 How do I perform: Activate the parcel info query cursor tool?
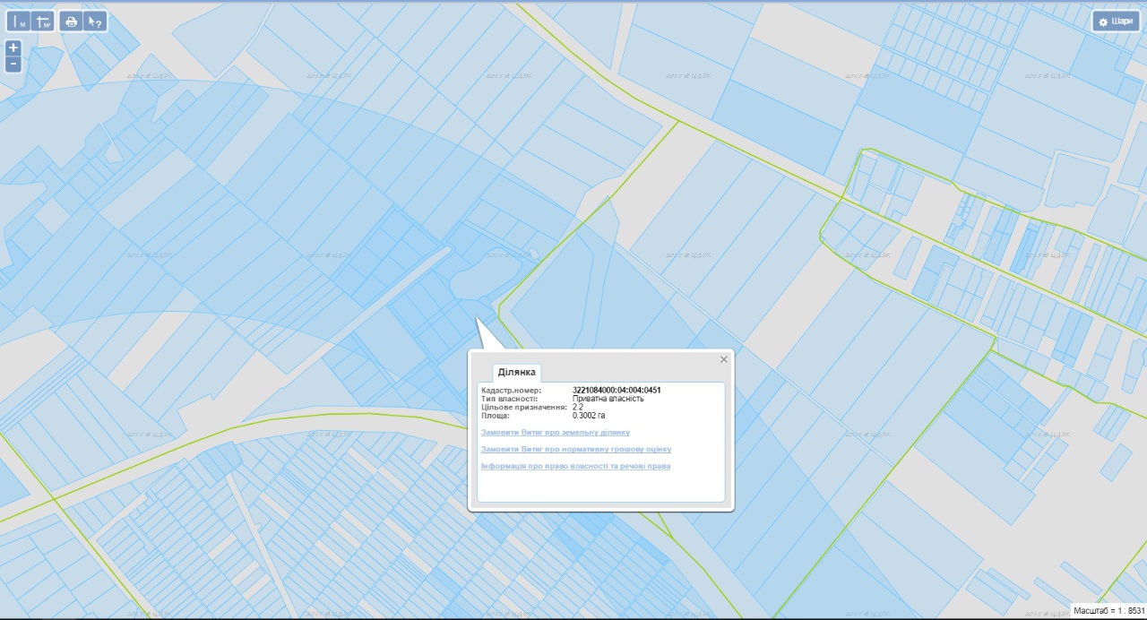tap(95, 22)
